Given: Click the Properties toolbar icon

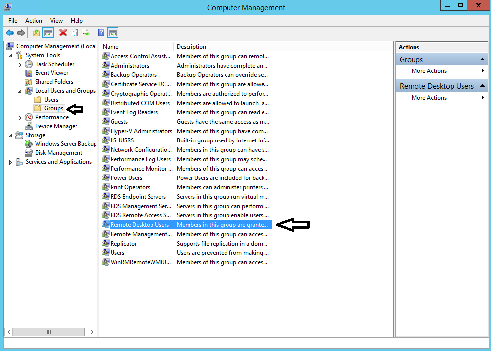Looking at the screenshot, I should (74, 33).
